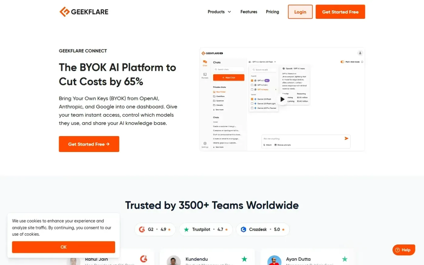The height and width of the screenshot is (265, 424).
Task: Play the dashboard demo video
Action: 282,99
